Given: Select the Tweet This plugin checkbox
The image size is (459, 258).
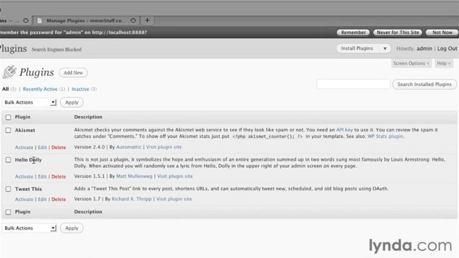Looking at the screenshot, I should 8,189.
